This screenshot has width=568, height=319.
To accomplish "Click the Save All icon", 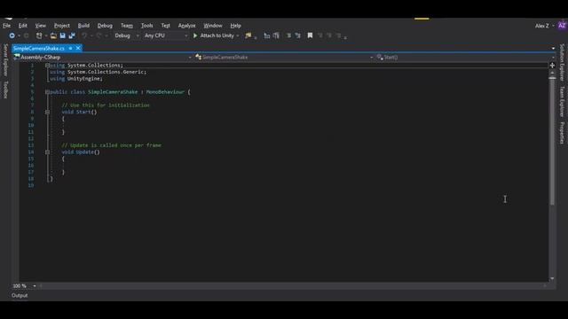I will [x=72, y=35].
